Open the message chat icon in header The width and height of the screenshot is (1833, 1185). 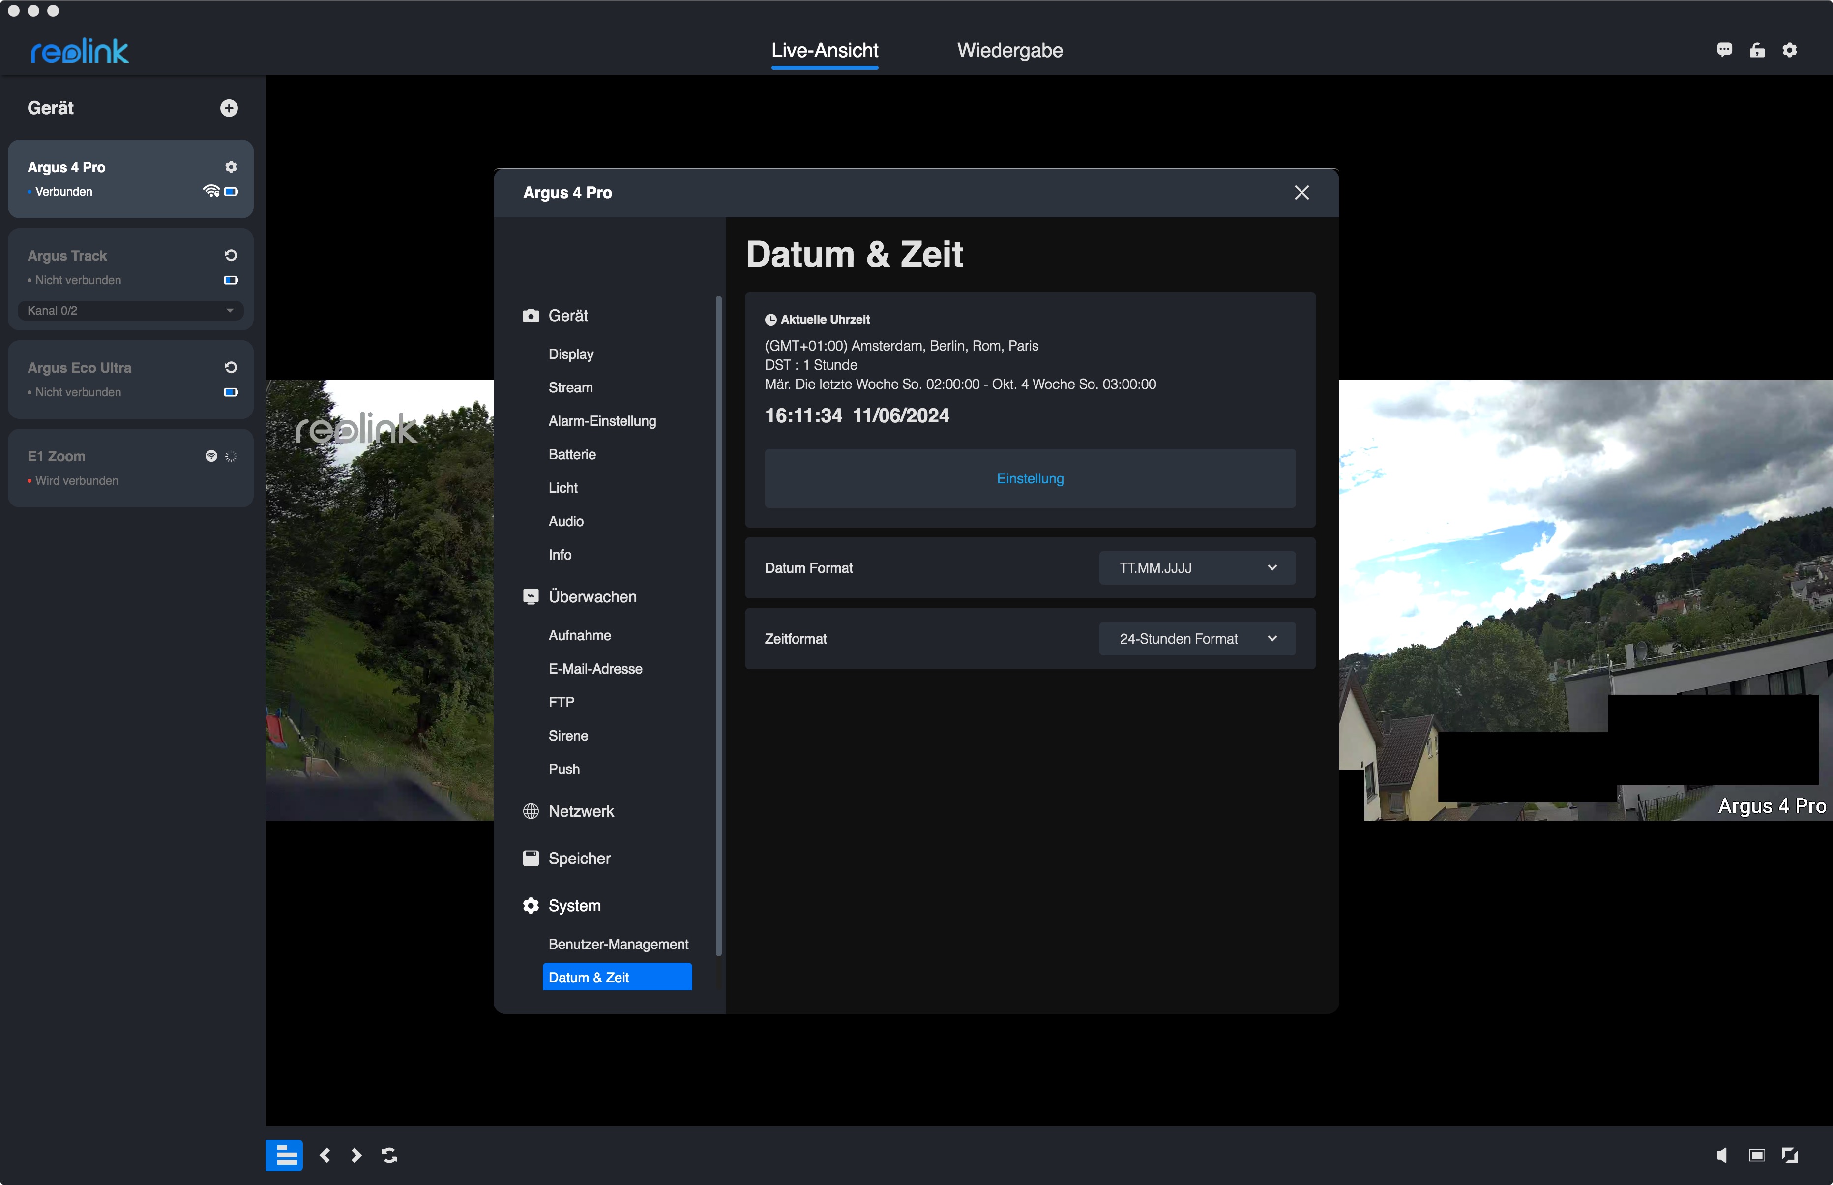tap(1724, 50)
